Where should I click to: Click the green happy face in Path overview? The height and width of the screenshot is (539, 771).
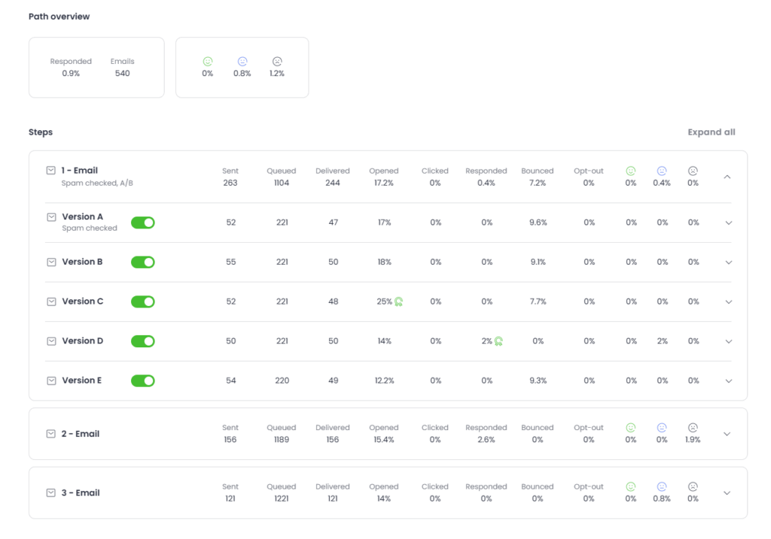(x=208, y=62)
